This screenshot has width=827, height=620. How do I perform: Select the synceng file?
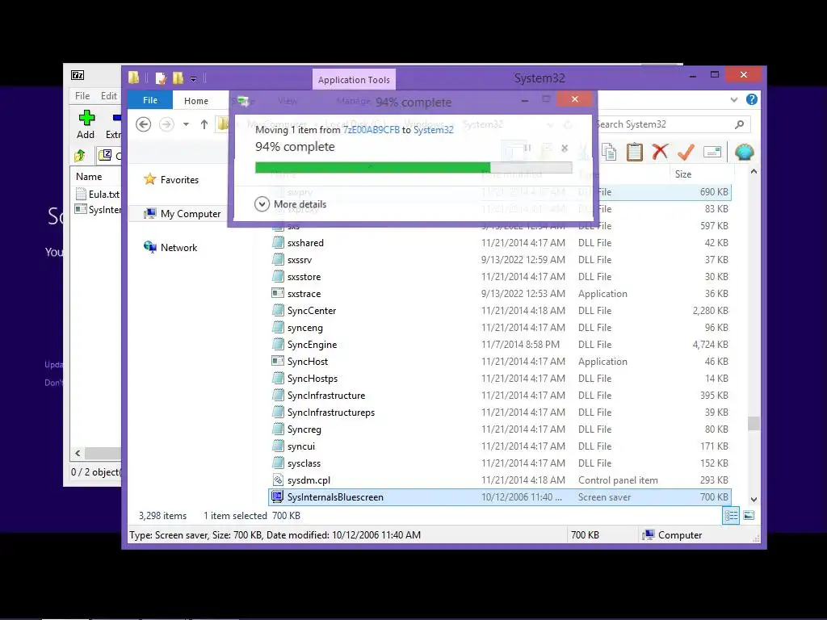500,328
